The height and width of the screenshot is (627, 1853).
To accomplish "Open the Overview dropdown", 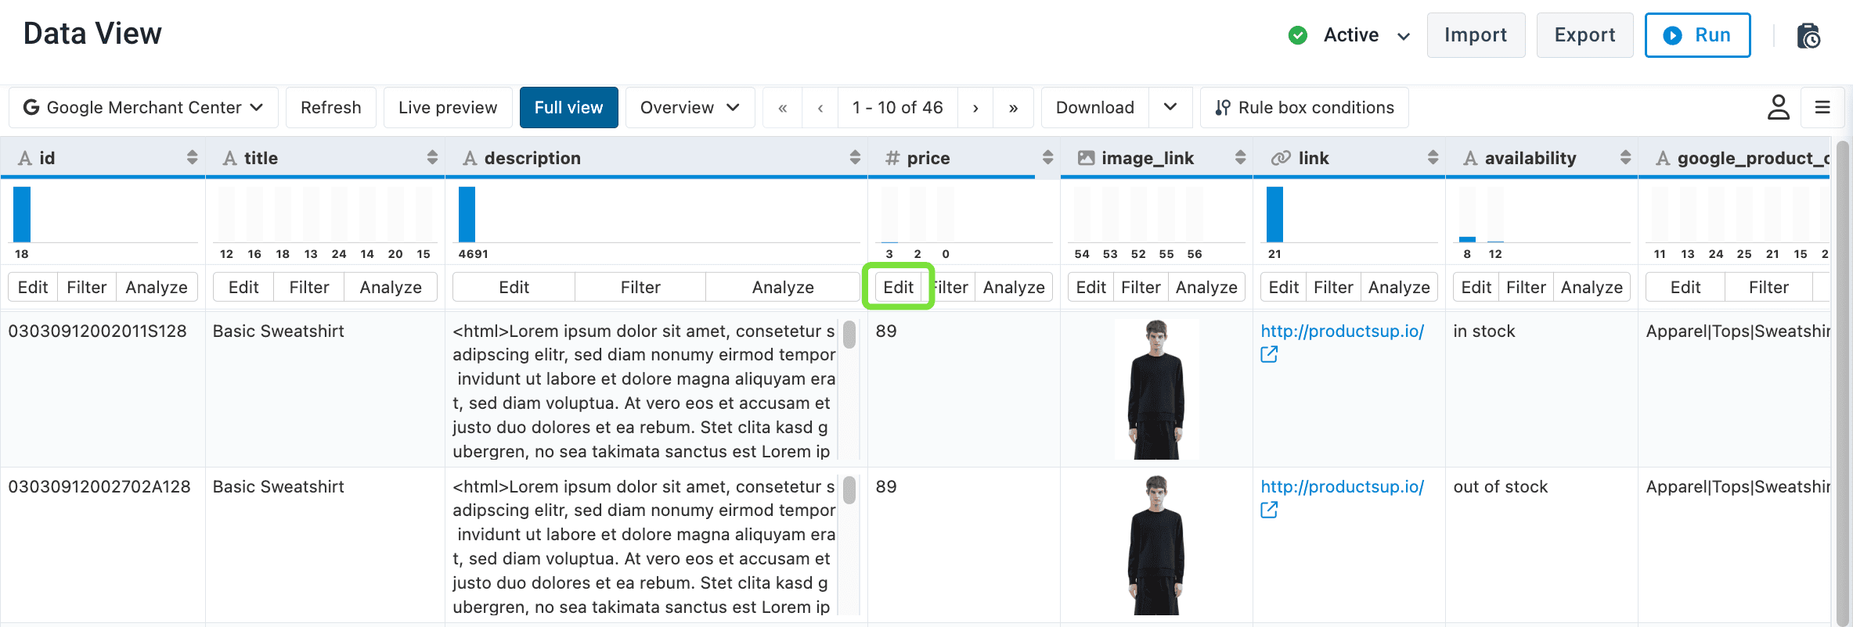I will click(x=690, y=108).
